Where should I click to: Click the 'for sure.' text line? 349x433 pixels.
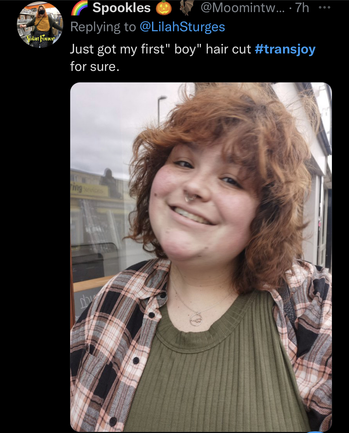coord(95,67)
